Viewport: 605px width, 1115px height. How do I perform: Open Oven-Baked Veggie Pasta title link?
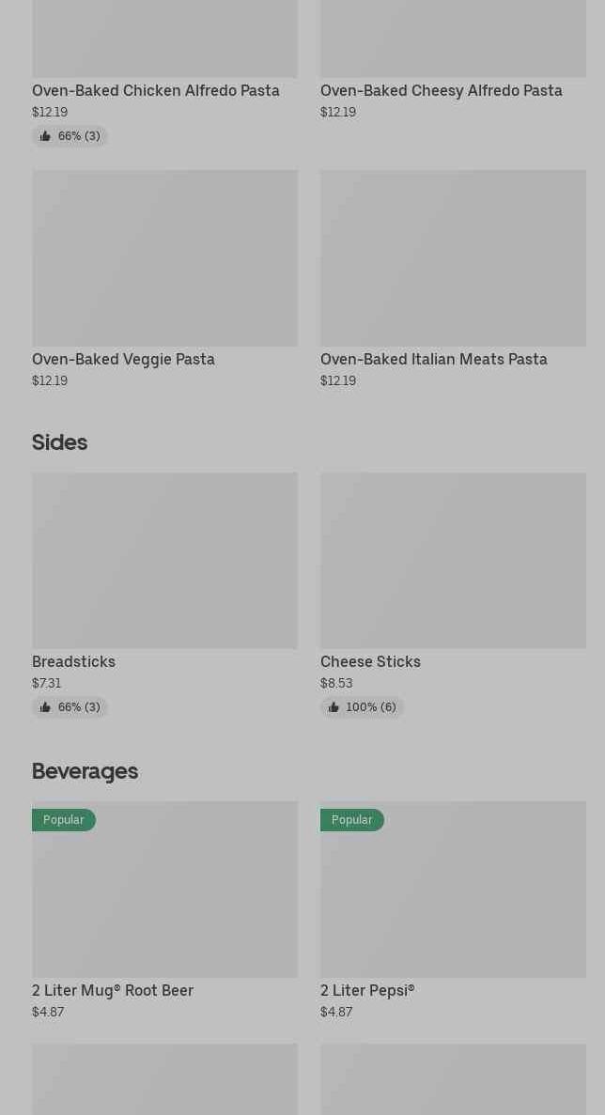[x=123, y=360]
